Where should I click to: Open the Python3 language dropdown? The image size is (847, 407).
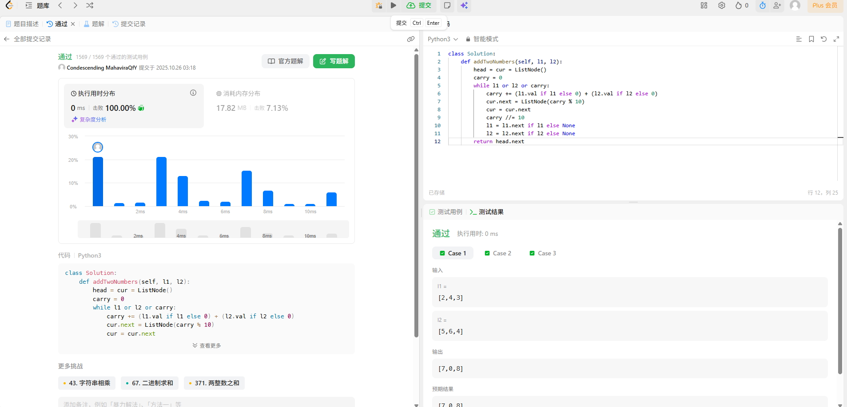pyautogui.click(x=442, y=39)
